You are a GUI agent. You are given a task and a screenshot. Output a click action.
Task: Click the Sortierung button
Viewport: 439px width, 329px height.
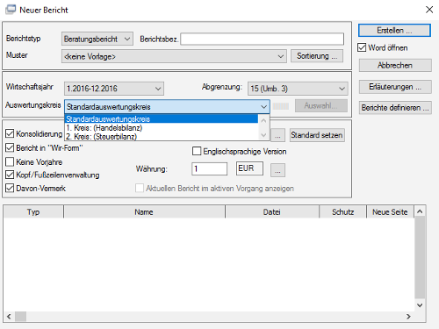pyautogui.click(x=317, y=56)
